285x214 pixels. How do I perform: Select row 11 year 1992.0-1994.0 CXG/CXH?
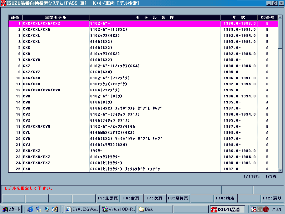239,84
